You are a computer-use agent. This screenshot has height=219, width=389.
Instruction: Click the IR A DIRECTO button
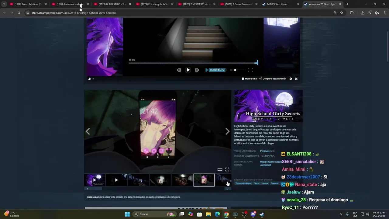click(217, 70)
